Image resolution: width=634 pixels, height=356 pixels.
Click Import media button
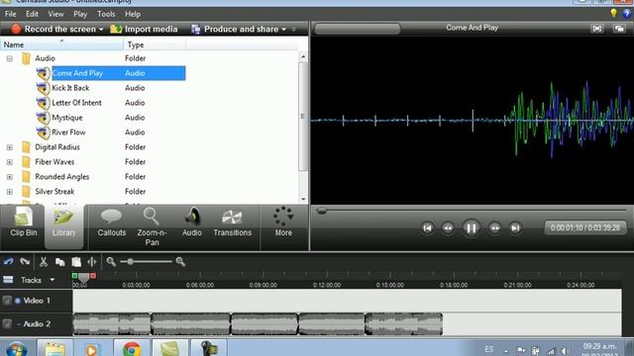click(144, 29)
